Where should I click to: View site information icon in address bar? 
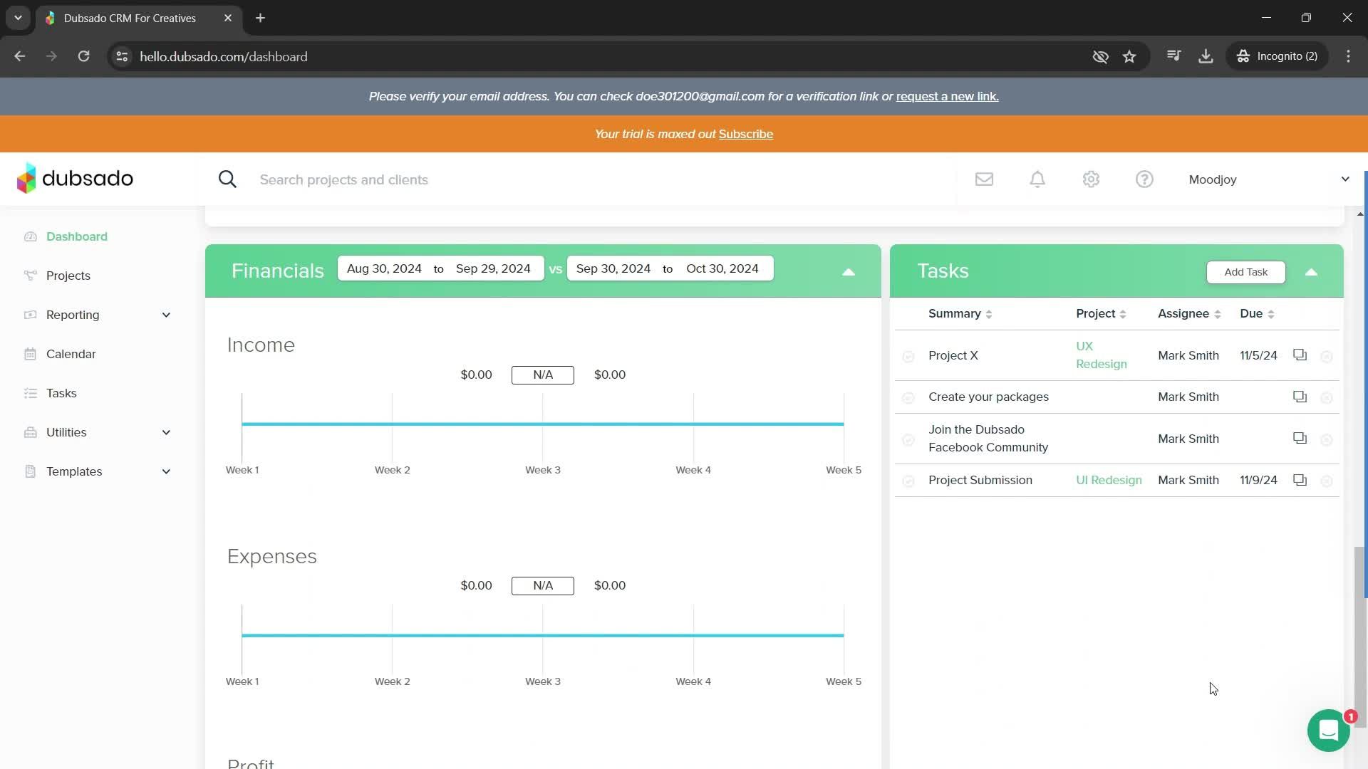122,56
